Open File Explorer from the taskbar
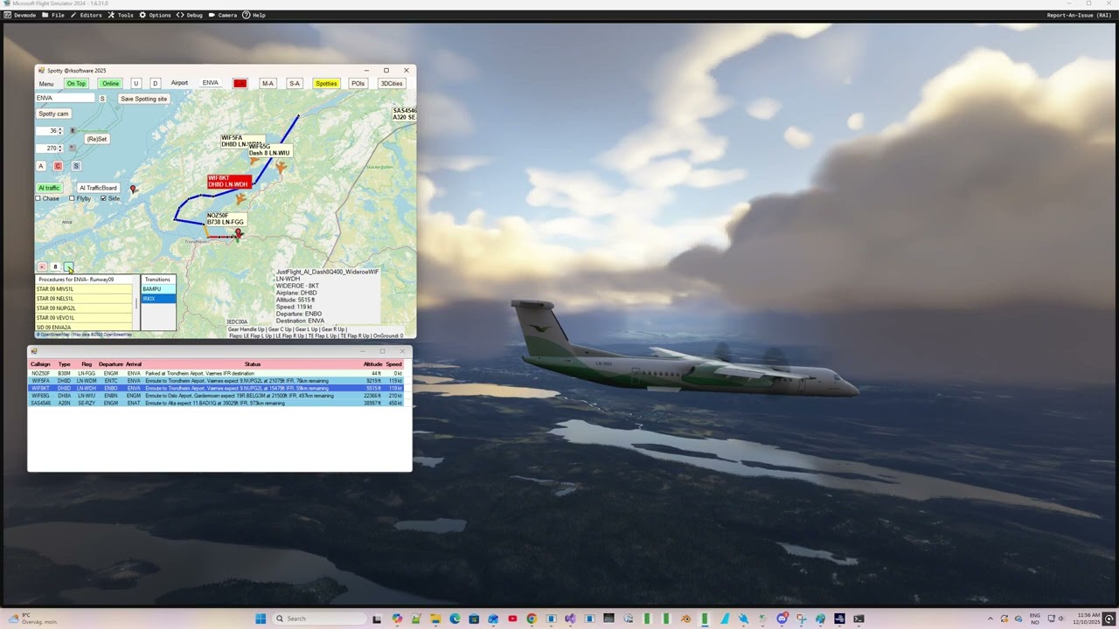 tap(435, 619)
